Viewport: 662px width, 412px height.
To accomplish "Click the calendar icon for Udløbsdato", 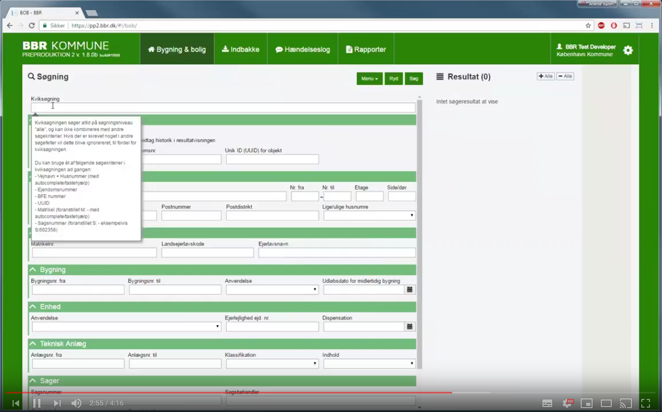I will (410, 290).
